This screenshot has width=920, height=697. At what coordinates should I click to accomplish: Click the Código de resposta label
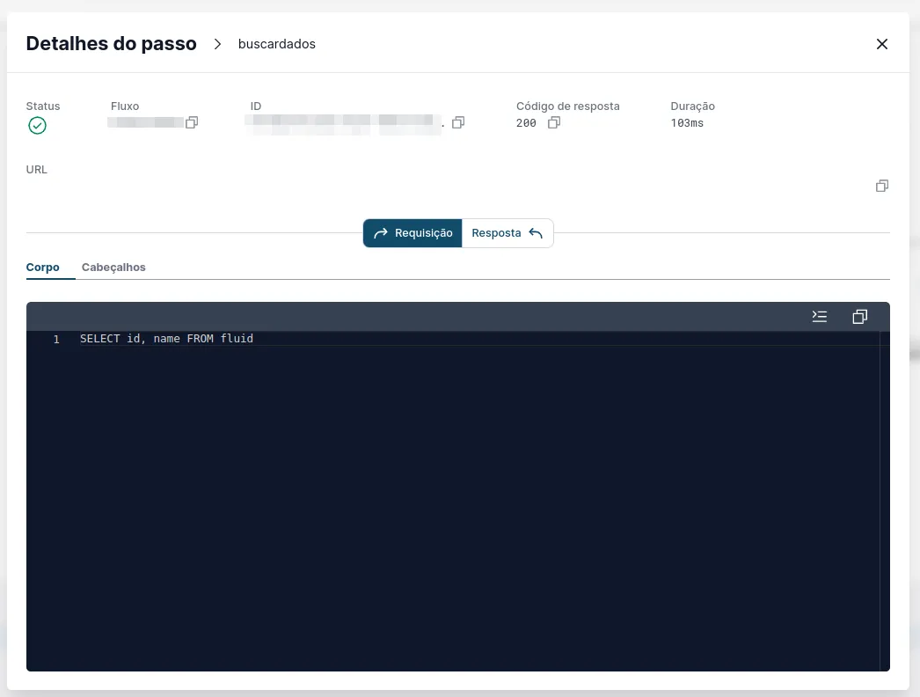click(568, 106)
